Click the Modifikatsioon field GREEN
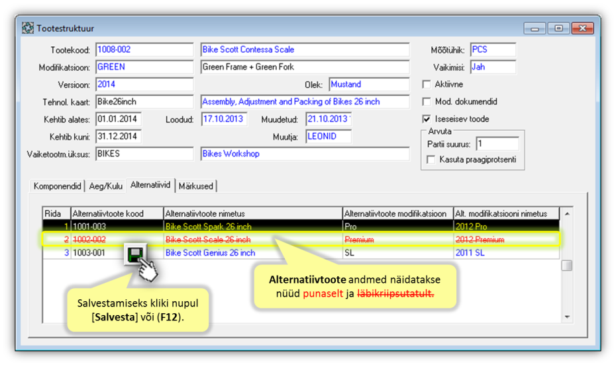 click(144, 67)
